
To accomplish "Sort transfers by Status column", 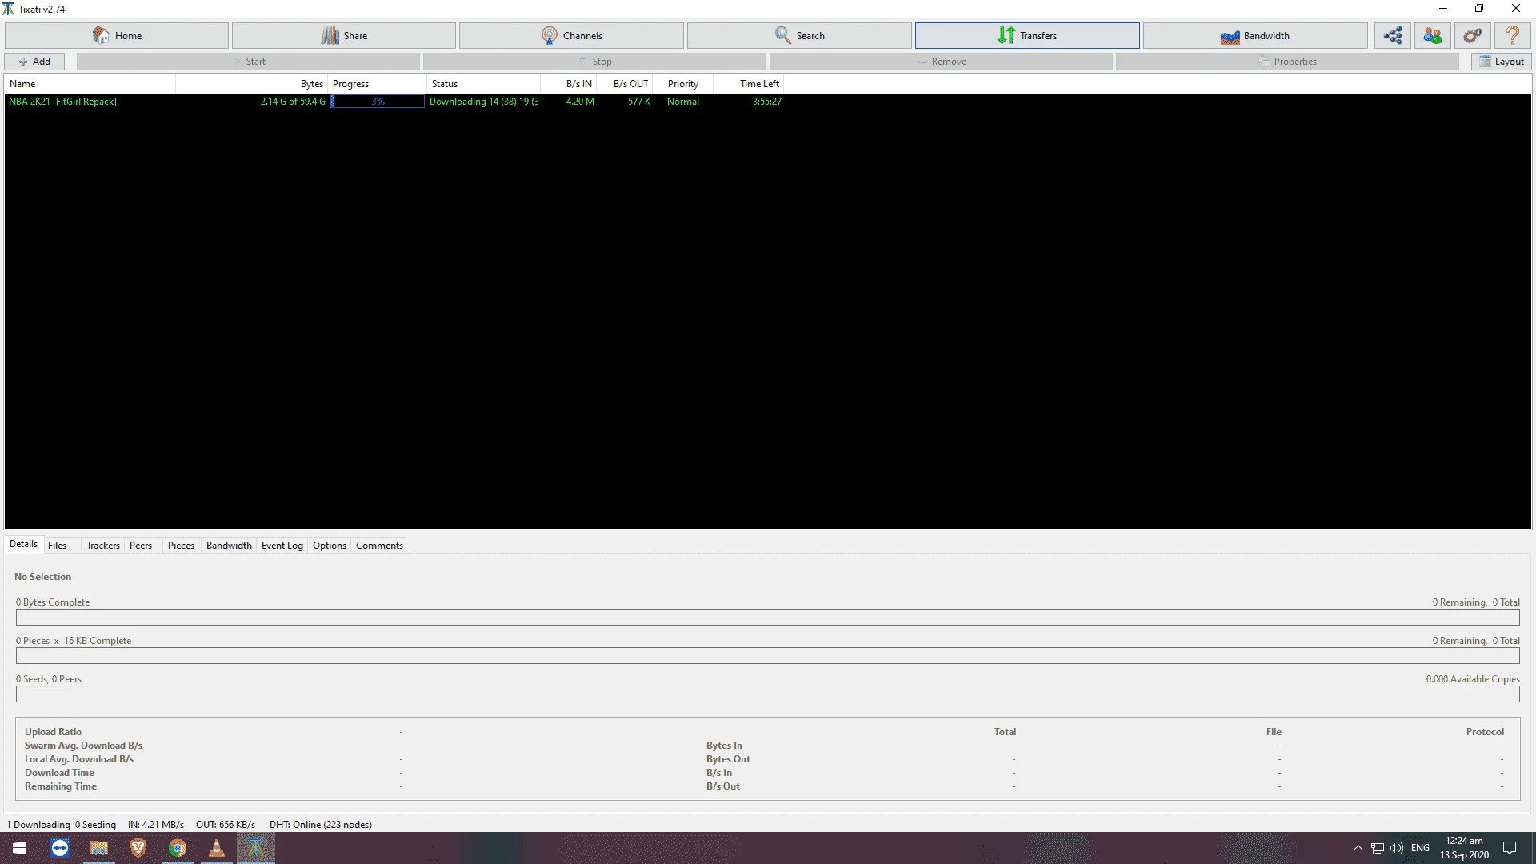I will (483, 84).
